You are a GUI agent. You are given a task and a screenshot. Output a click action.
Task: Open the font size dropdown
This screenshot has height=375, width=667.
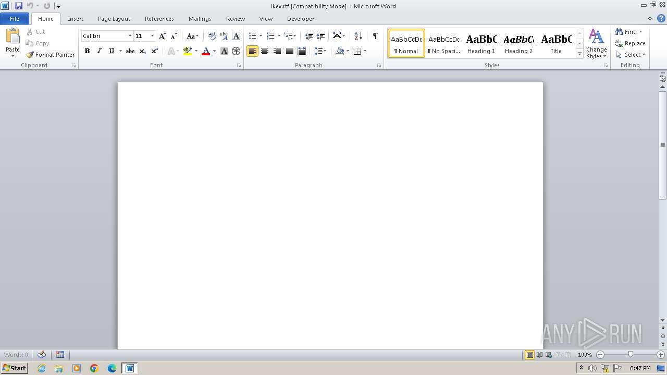[x=152, y=36]
